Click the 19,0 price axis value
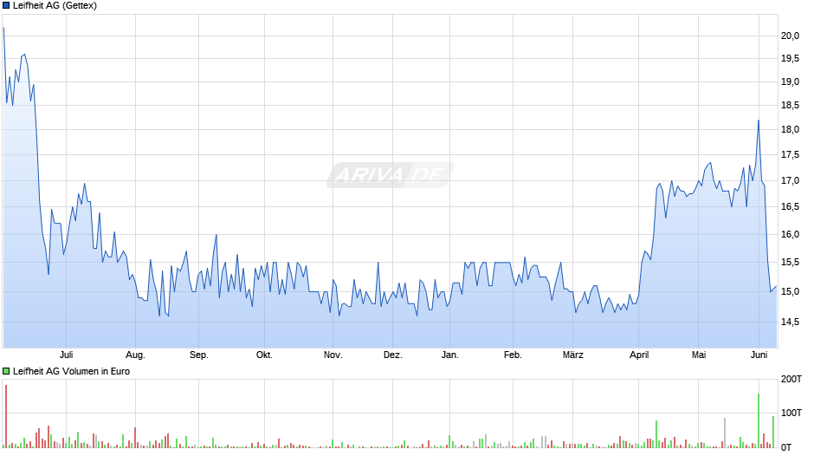This screenshot has width=814, height=456. point(790,81)
